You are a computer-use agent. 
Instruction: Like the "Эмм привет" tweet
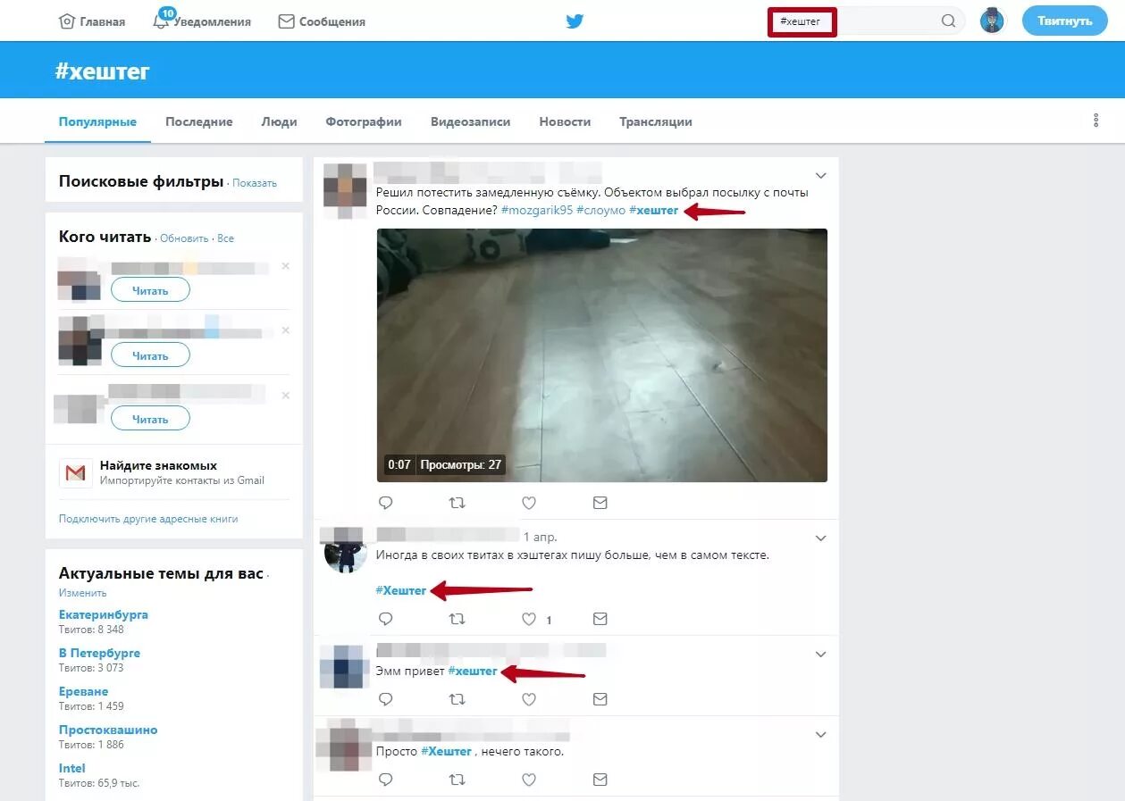click(528, 699)
